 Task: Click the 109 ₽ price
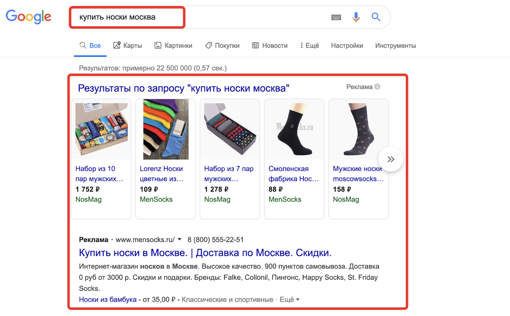click(149, 189)
